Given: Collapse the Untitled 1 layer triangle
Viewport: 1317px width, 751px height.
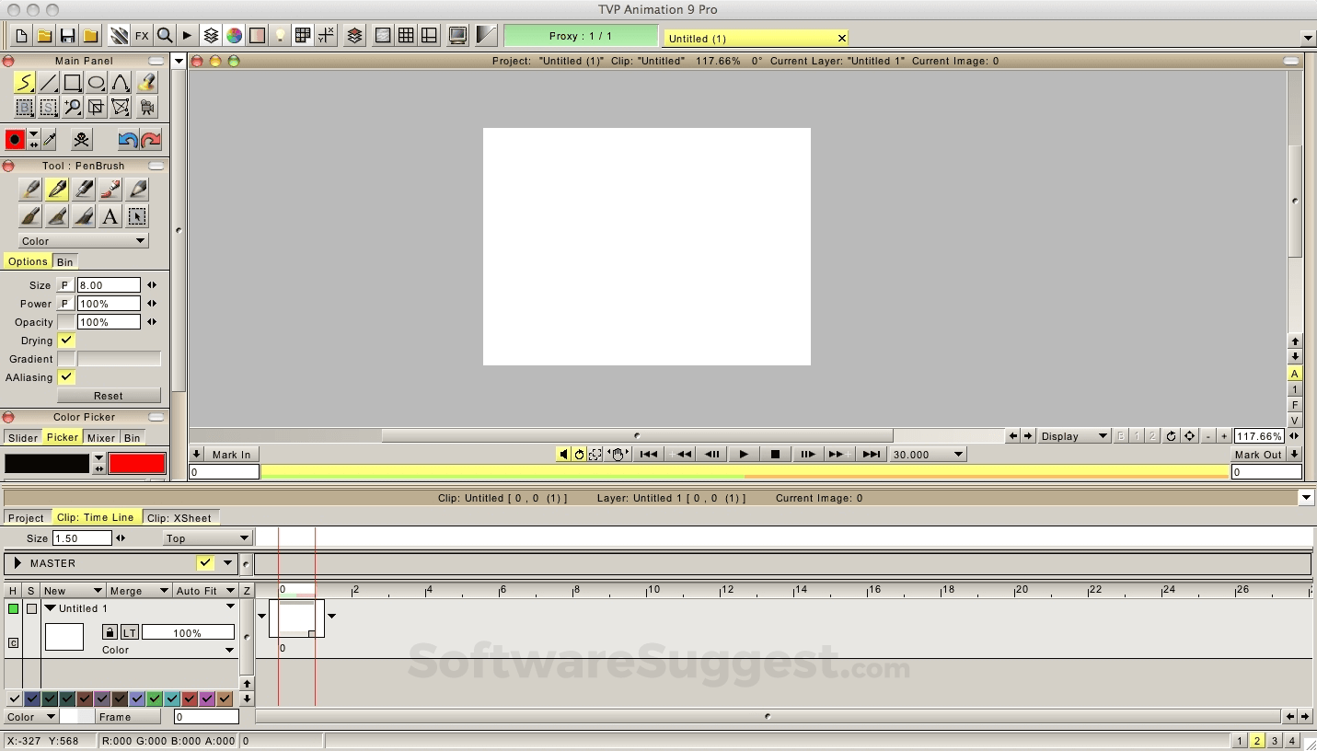Looking at the screenshot, I should tap(50, 608).
